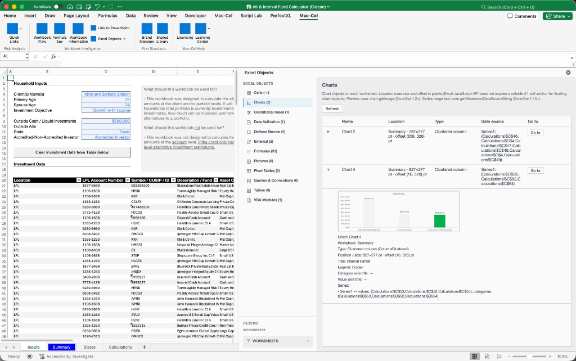The image size is (576, 361).
Task: Switch to the Calculations sheet tab
Action: (120, 347)
